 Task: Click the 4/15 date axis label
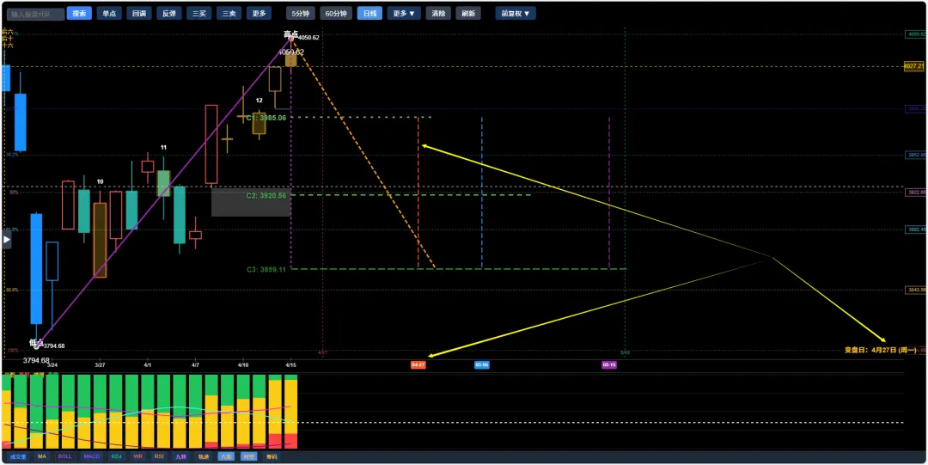tap(290, 365)
